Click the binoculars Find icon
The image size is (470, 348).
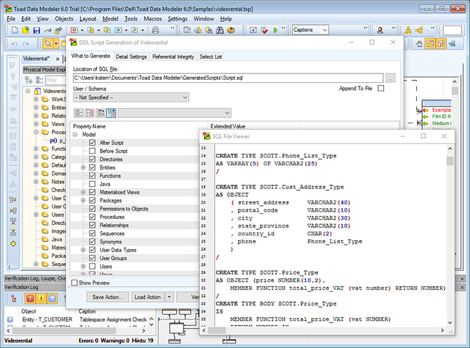(x=220, y=30)
